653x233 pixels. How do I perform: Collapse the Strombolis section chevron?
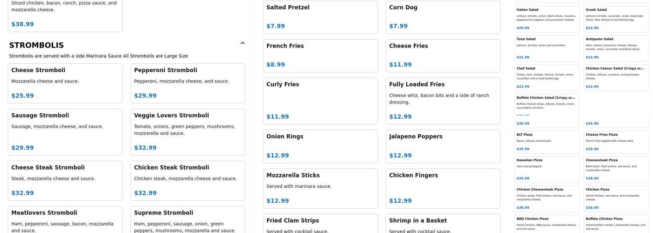pyautogui.click(x=242, y=43)
